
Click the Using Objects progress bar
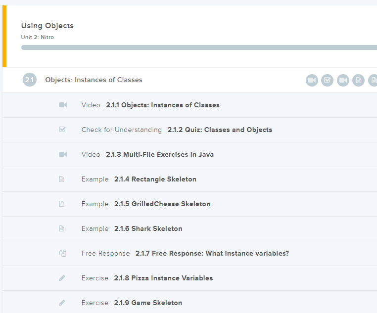(x=198, y=47)
